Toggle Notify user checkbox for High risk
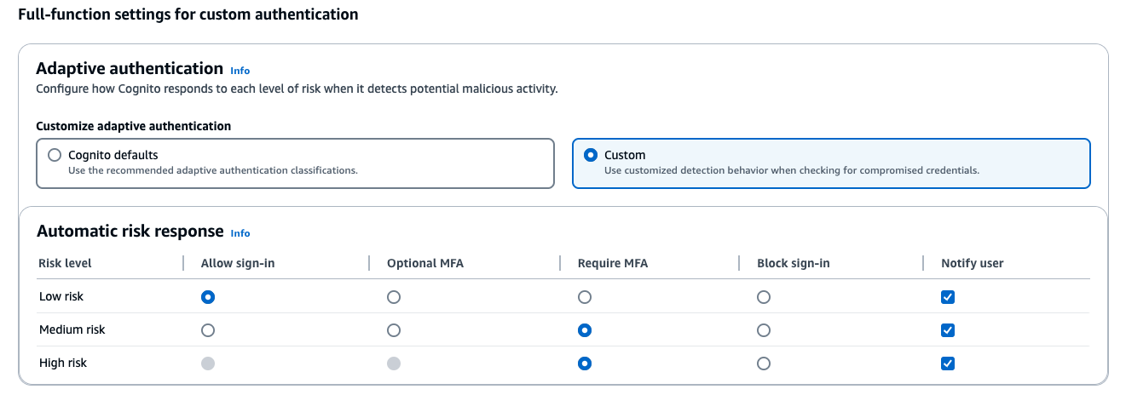The width and height of the screenshot is (1126, 395). pos(948,364)
